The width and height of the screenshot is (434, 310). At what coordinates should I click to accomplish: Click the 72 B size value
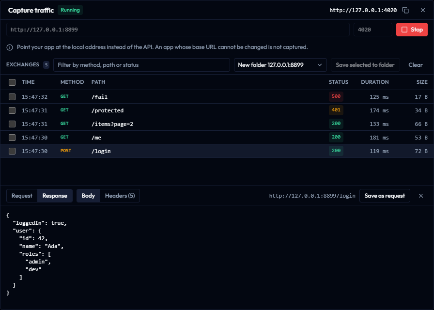coord(421,151)
